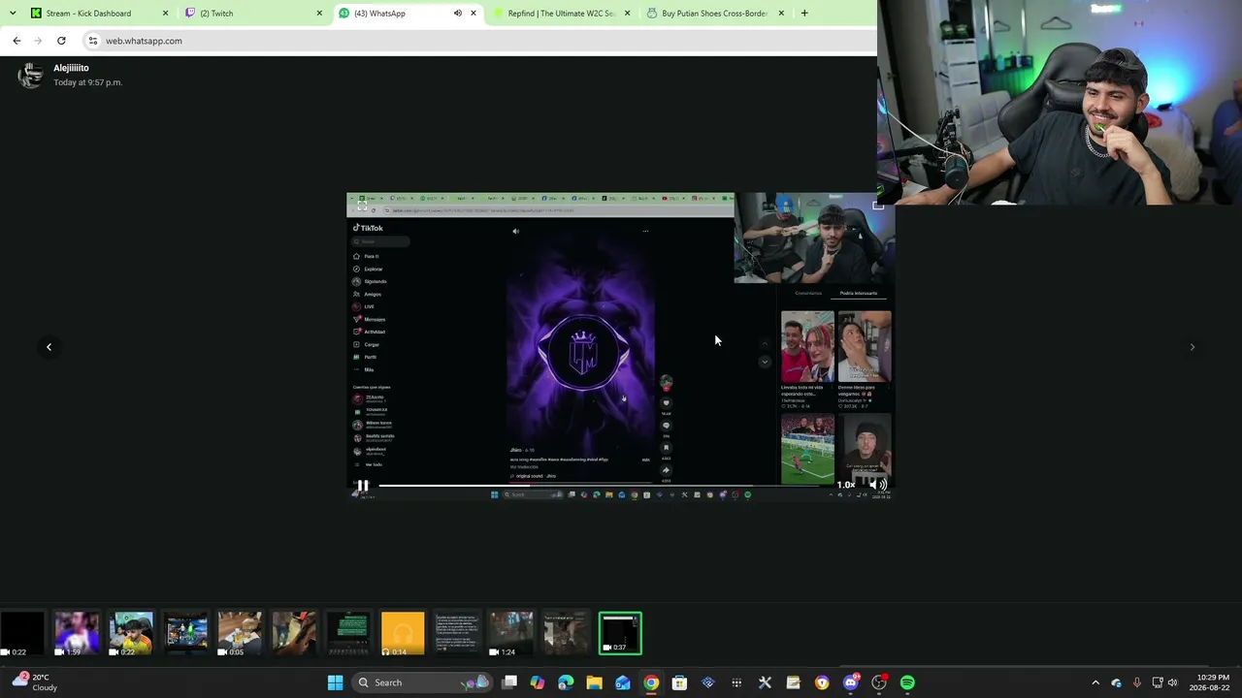Screen dimensions: 1242x698
Task: Click the microphone tray icon
Action: (1136, 682)
